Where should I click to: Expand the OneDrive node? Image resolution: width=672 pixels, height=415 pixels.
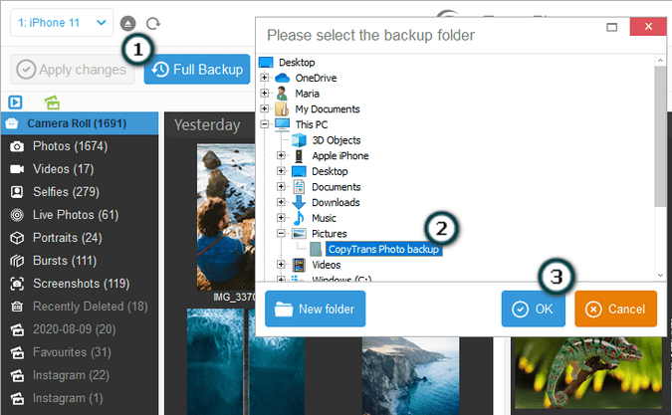[265, 78]
